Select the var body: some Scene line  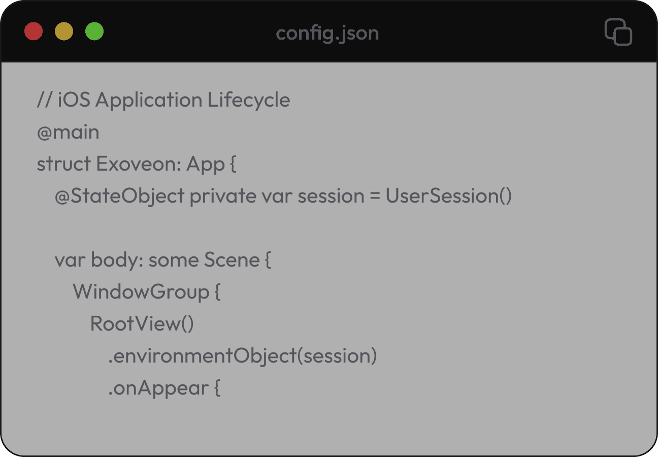click(162, 260)
